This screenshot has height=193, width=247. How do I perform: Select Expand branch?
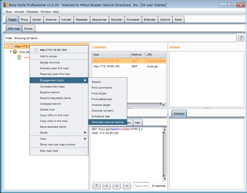(x=59, y=92)
